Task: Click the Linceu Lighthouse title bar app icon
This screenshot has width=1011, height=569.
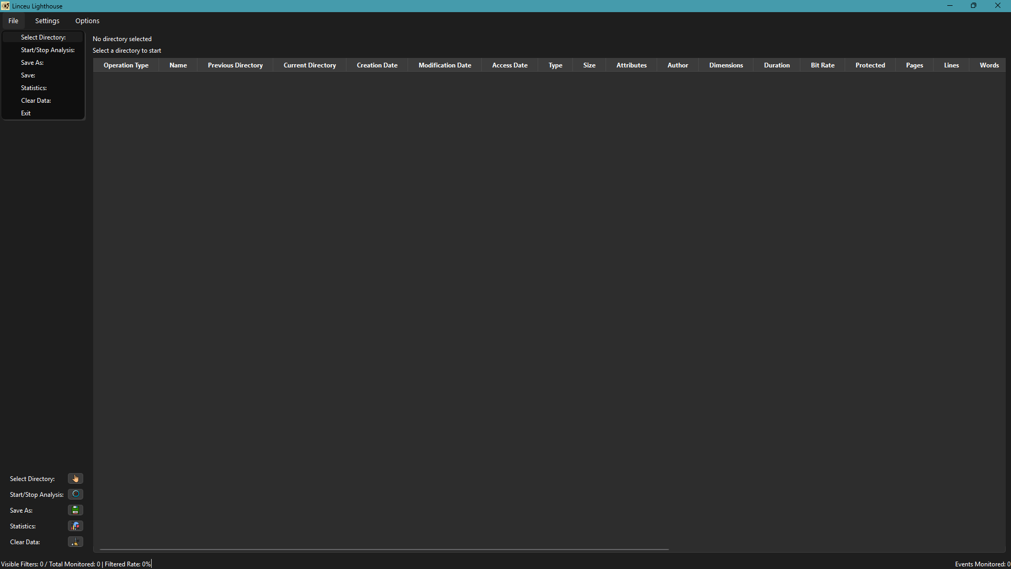Action: (5, 6)
